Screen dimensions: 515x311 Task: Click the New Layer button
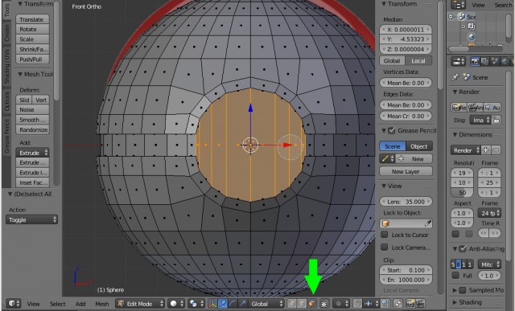(406, 171)
